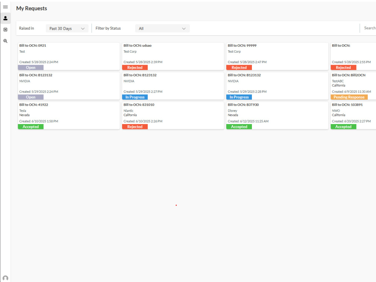Click Tesla company name text
376x282 pixels.
[23, 111]
